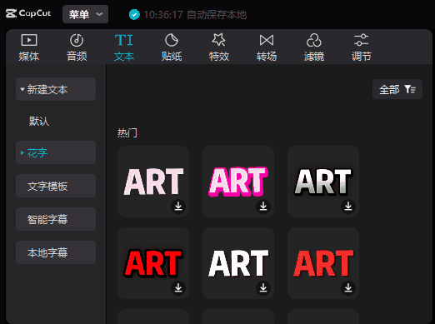Download the pink outlined ART style

pos(263,207)
